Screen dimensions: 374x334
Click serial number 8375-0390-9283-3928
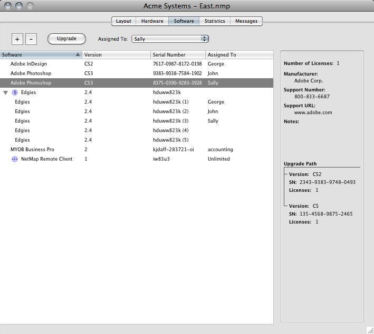(177, 83)
